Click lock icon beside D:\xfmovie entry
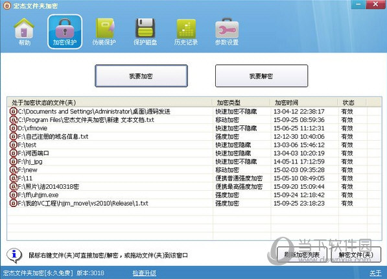Viewport: 387px width, 279px height. 14,128
